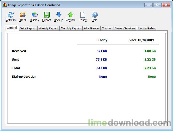Close the Usage Report window
This screenshot has height=131, width=173.
pos(166,5)
